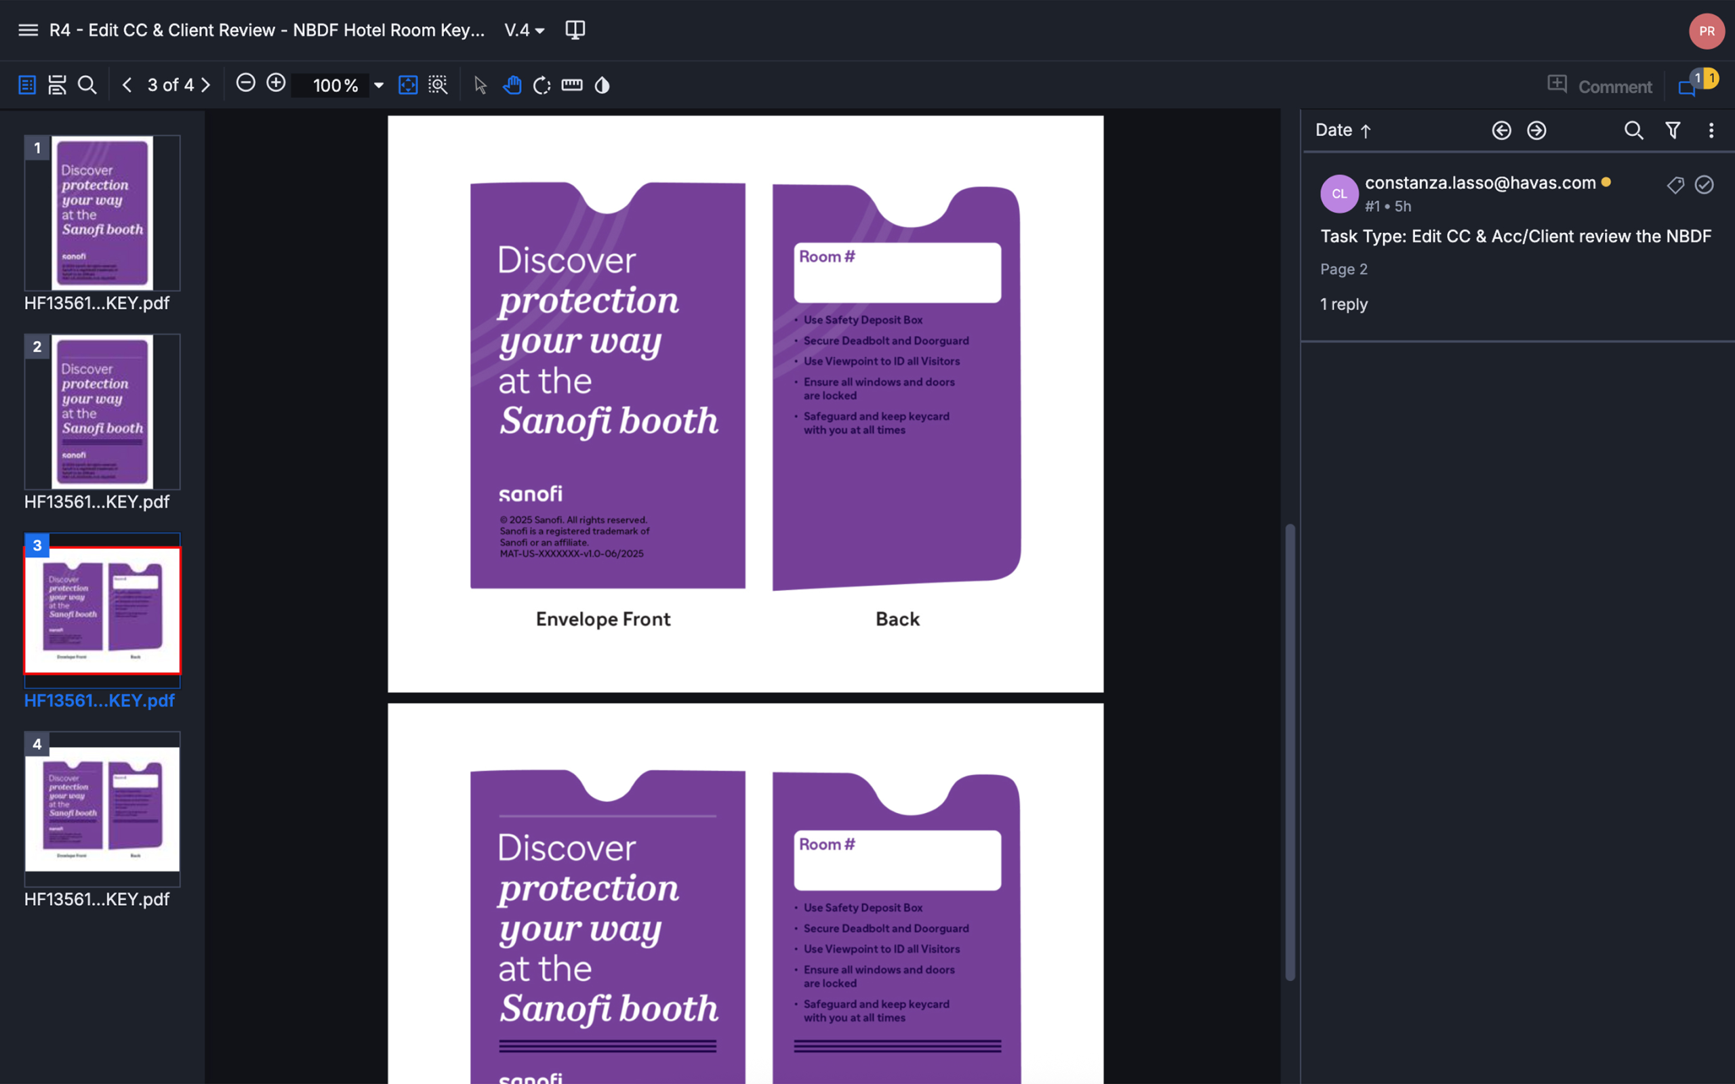Select page 2 thumbnail
The width and height of the screenshot is (1735, 1084).
[102, 411]
